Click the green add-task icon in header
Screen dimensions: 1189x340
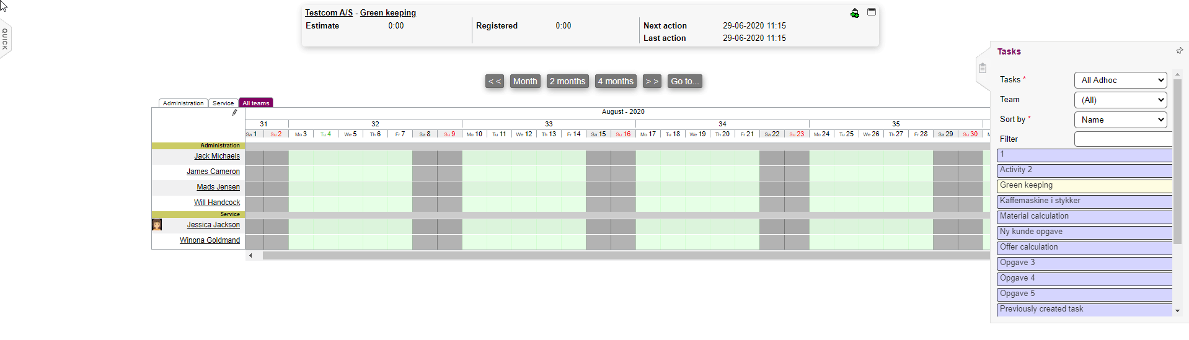click(x=854, y=13)
